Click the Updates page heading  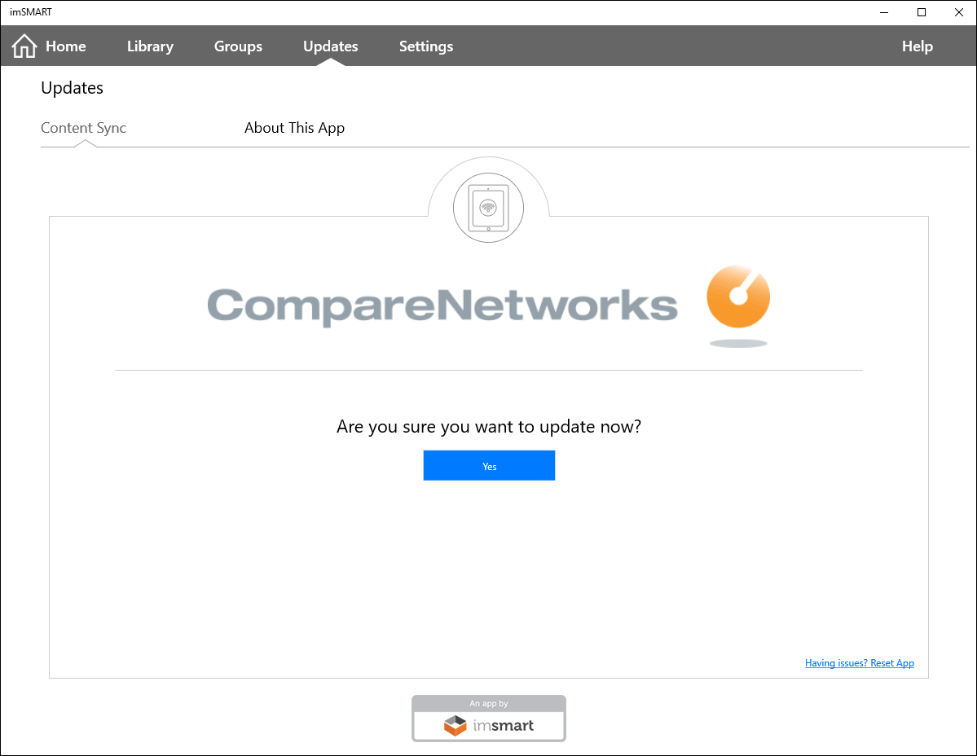click(73, 88)
